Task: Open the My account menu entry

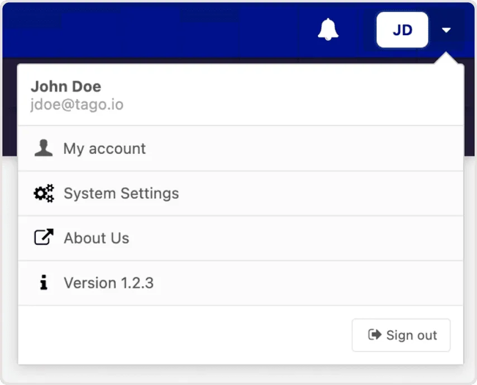Action: coord(104,149)
